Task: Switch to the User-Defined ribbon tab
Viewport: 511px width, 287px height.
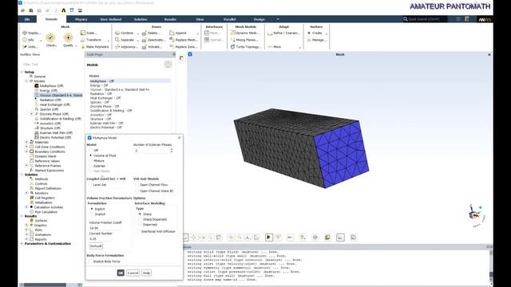Action: [111, 19]
